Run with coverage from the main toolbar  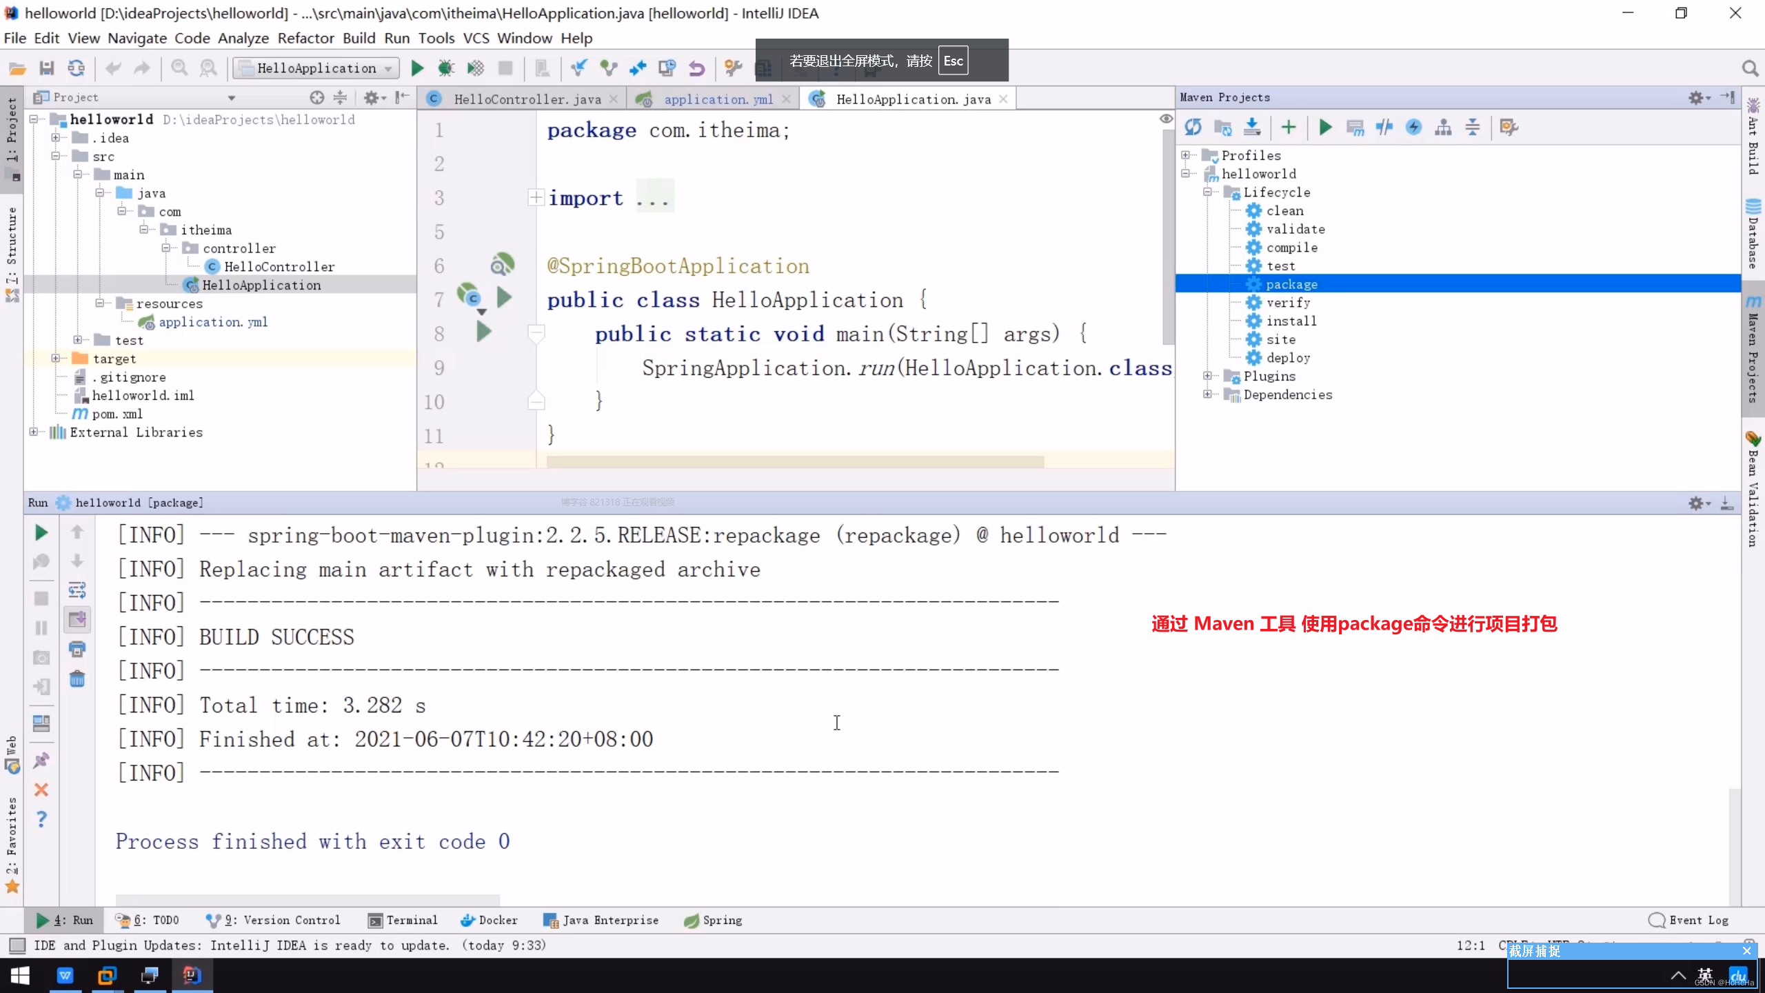coord(476,68)
